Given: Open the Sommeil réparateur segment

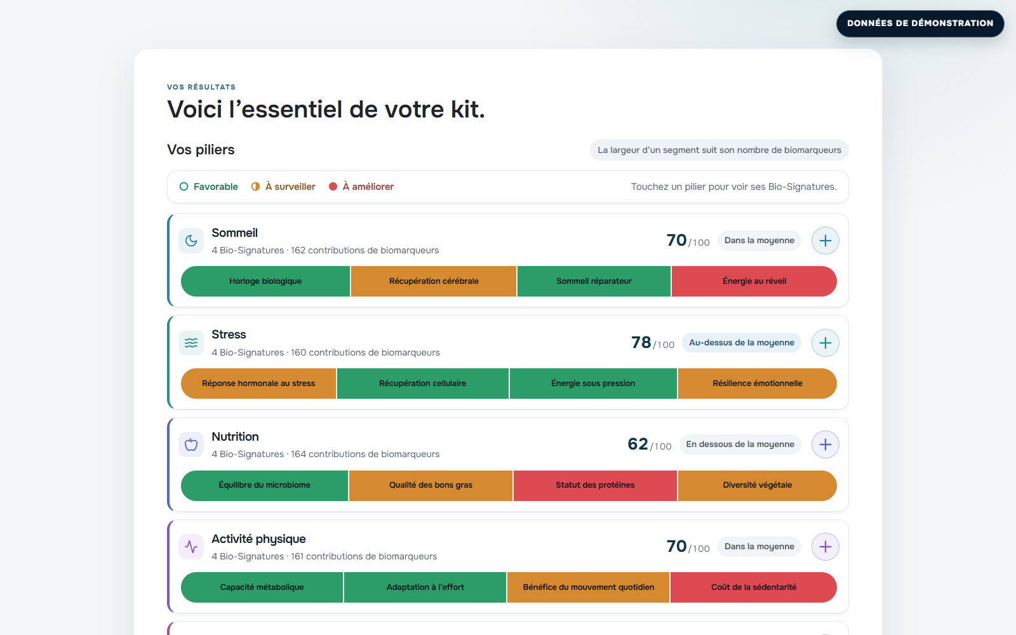Looking at the screenshot, I should click(x=594, y=281).
